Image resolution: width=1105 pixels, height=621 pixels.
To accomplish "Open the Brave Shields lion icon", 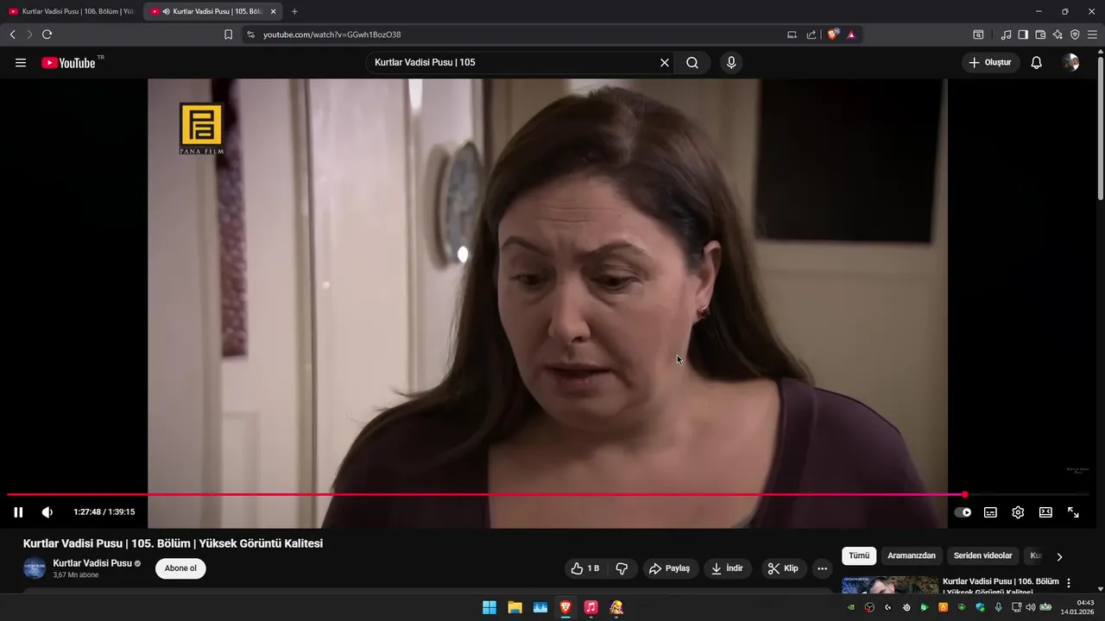I will [x=833, y=34].
